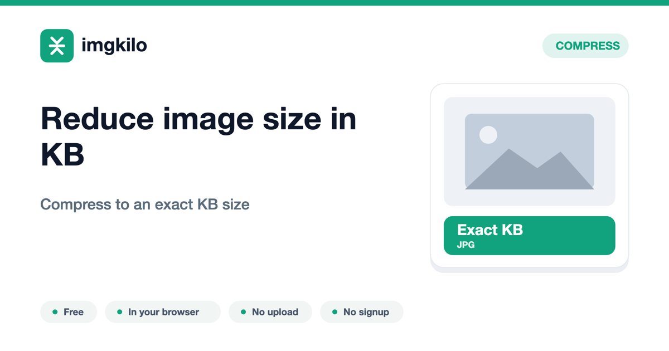669x351 pixels.
Task: Click the No upload tag
Action: point(270,312)
